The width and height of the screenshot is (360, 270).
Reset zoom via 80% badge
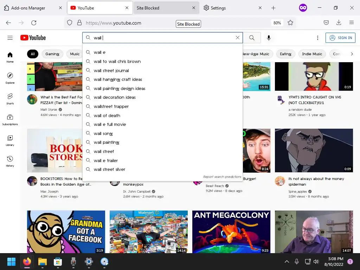pyautogui.click(x=277, y=23)
